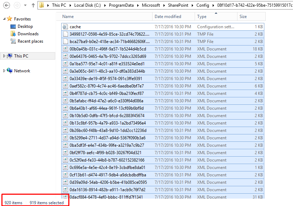Screen dimensions: 293x206
Task: Click XML icon for 0bf2ff78-aefc file
Action: (65, 153)
